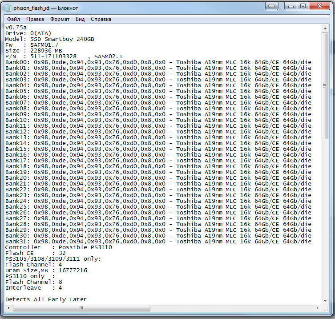Click the horizontal scrollbar left arrow
This screenshot has height=319, width=335.
point(8,308)
